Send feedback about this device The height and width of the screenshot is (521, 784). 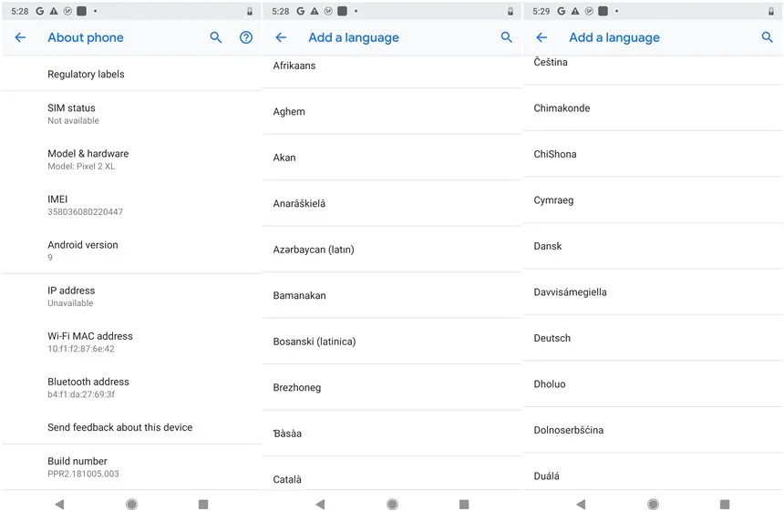(131, 427)
